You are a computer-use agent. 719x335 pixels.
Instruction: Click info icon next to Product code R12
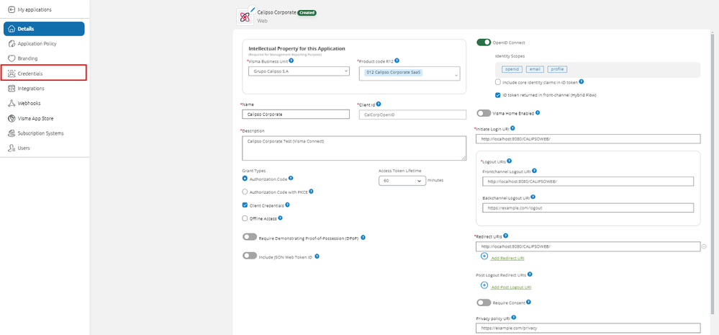397,60
